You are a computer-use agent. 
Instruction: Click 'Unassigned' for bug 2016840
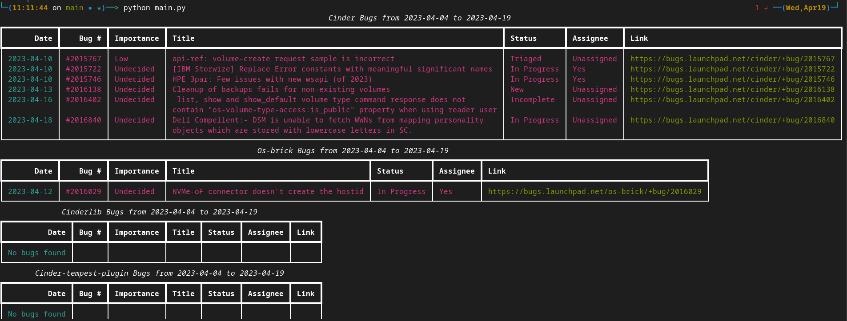[x=594, y=120]
